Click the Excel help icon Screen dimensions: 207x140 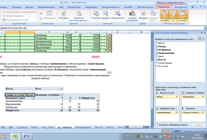coord(193,7)
